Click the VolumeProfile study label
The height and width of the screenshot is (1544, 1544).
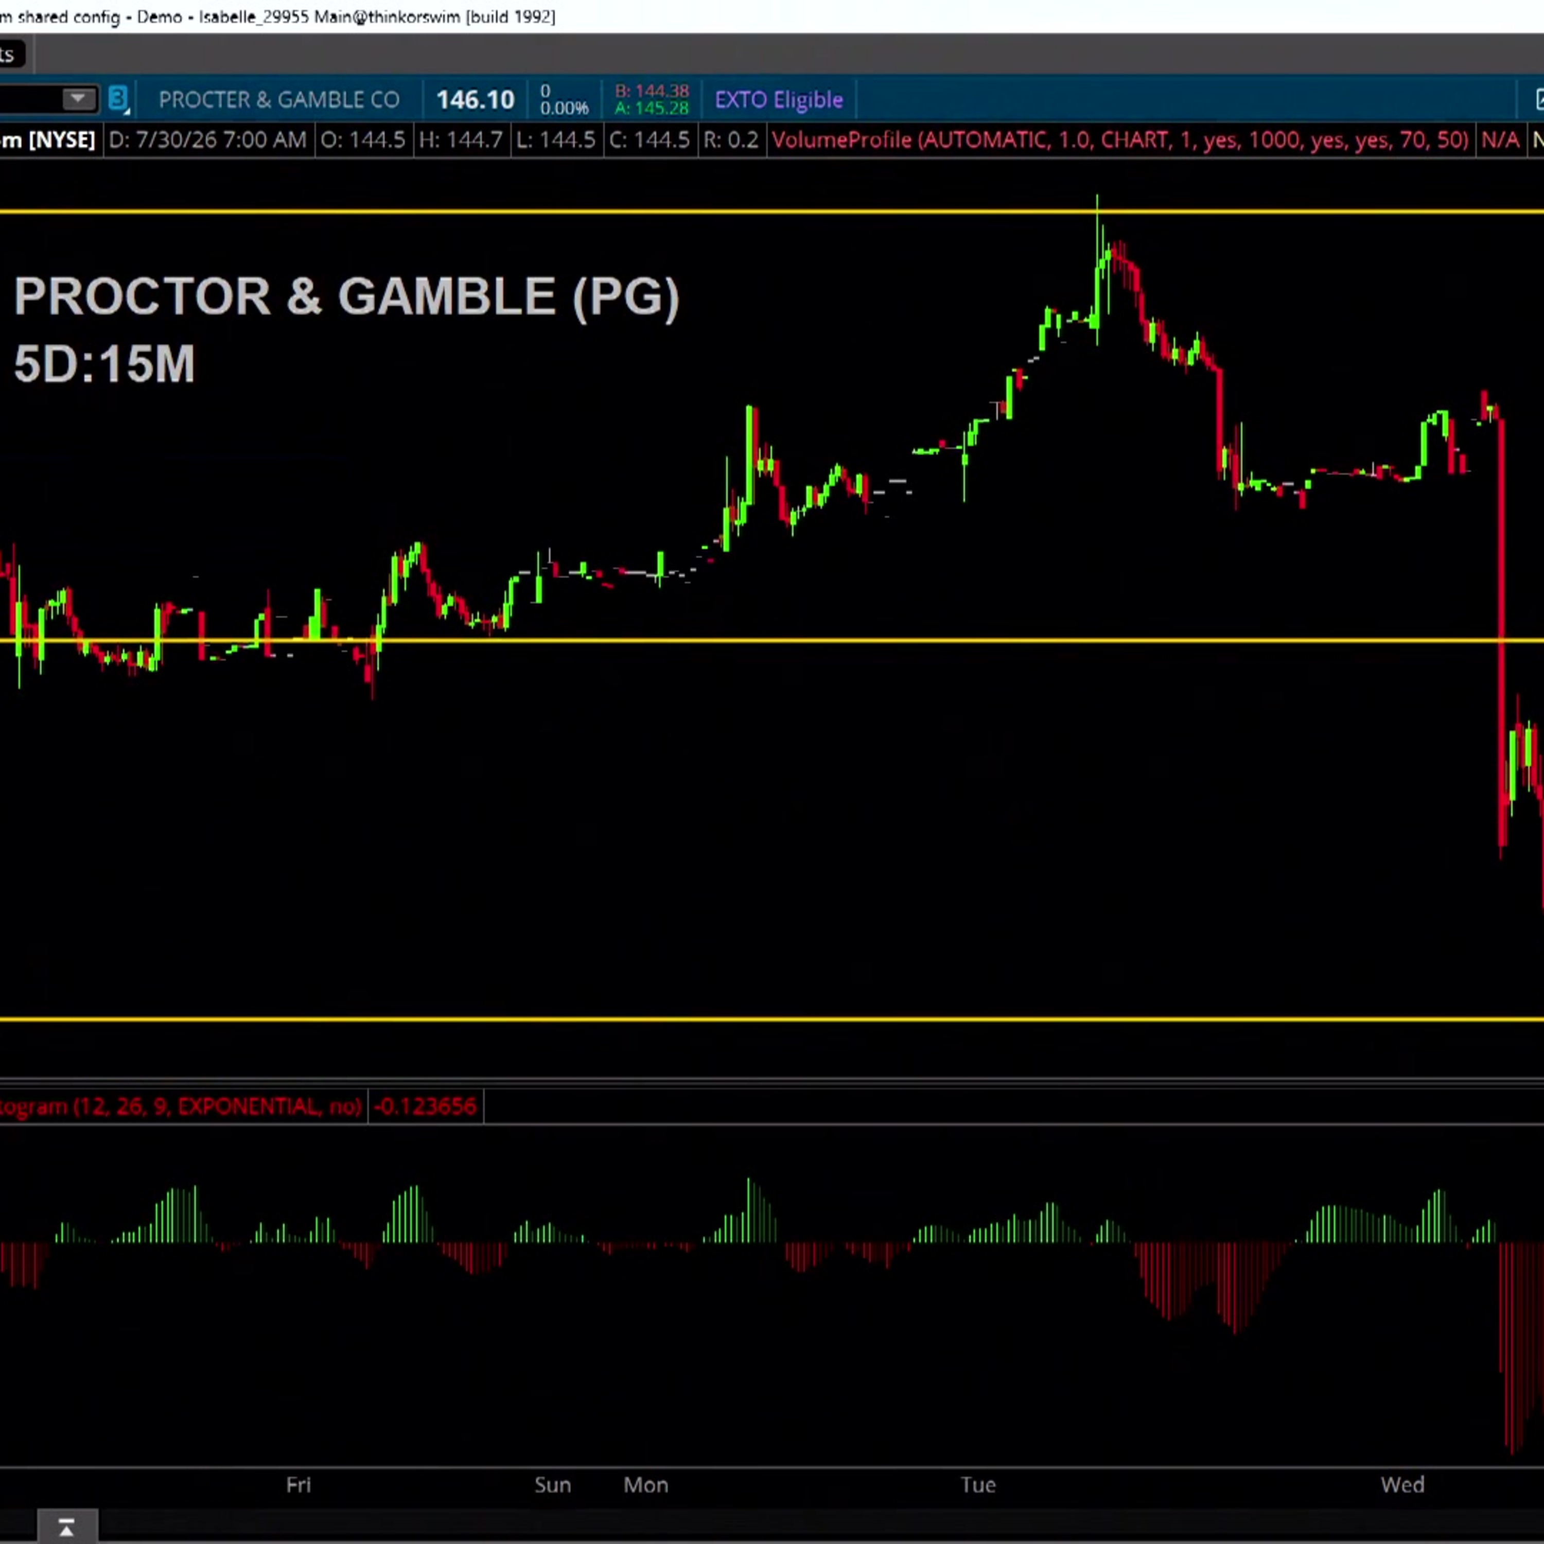(1119, 141)
